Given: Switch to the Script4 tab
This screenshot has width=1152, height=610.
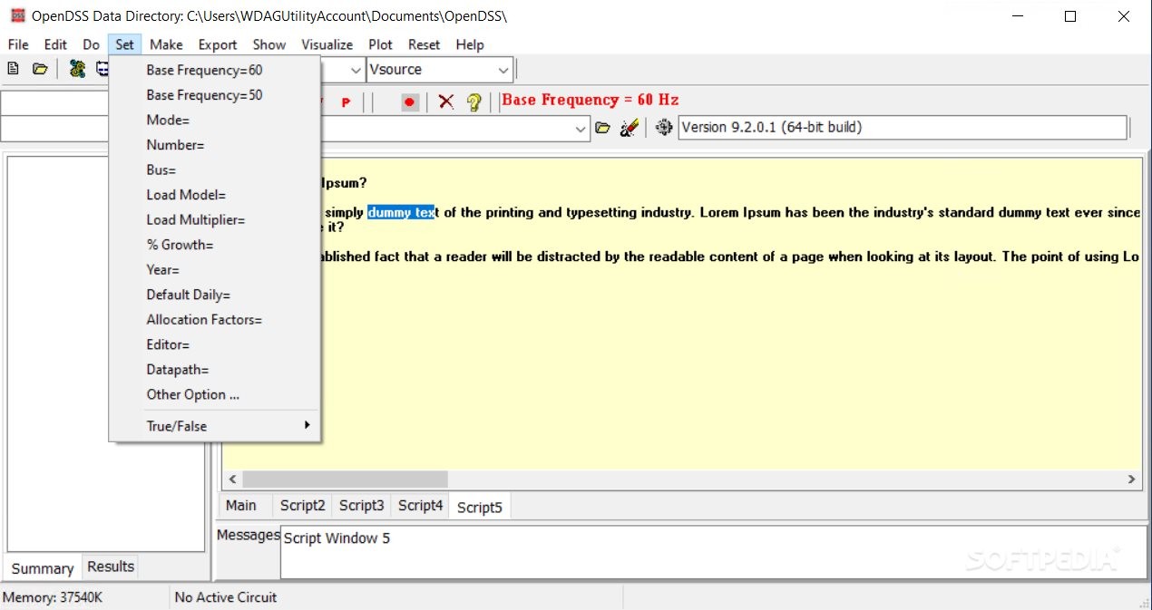Looking at the screenshot, I should tap(420, 506).
